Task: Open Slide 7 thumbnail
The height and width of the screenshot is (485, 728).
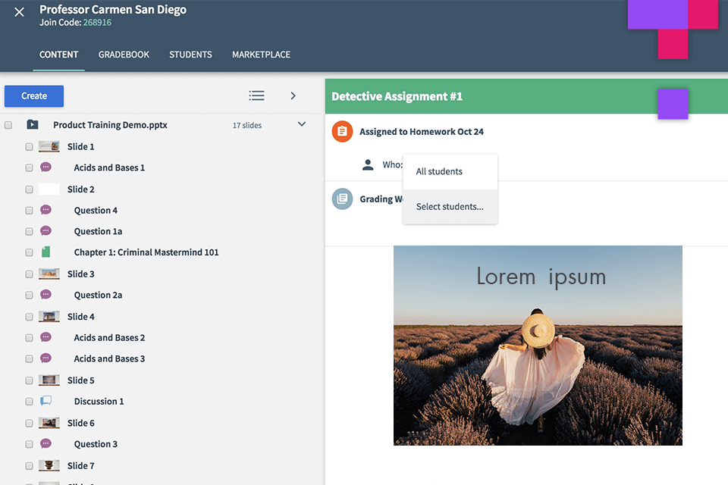Action: point(49,465)
